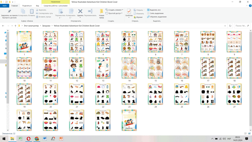Expand the address bar history dropdown
The width and height of the screenshot is (252, 142).
tap(225, 26)
